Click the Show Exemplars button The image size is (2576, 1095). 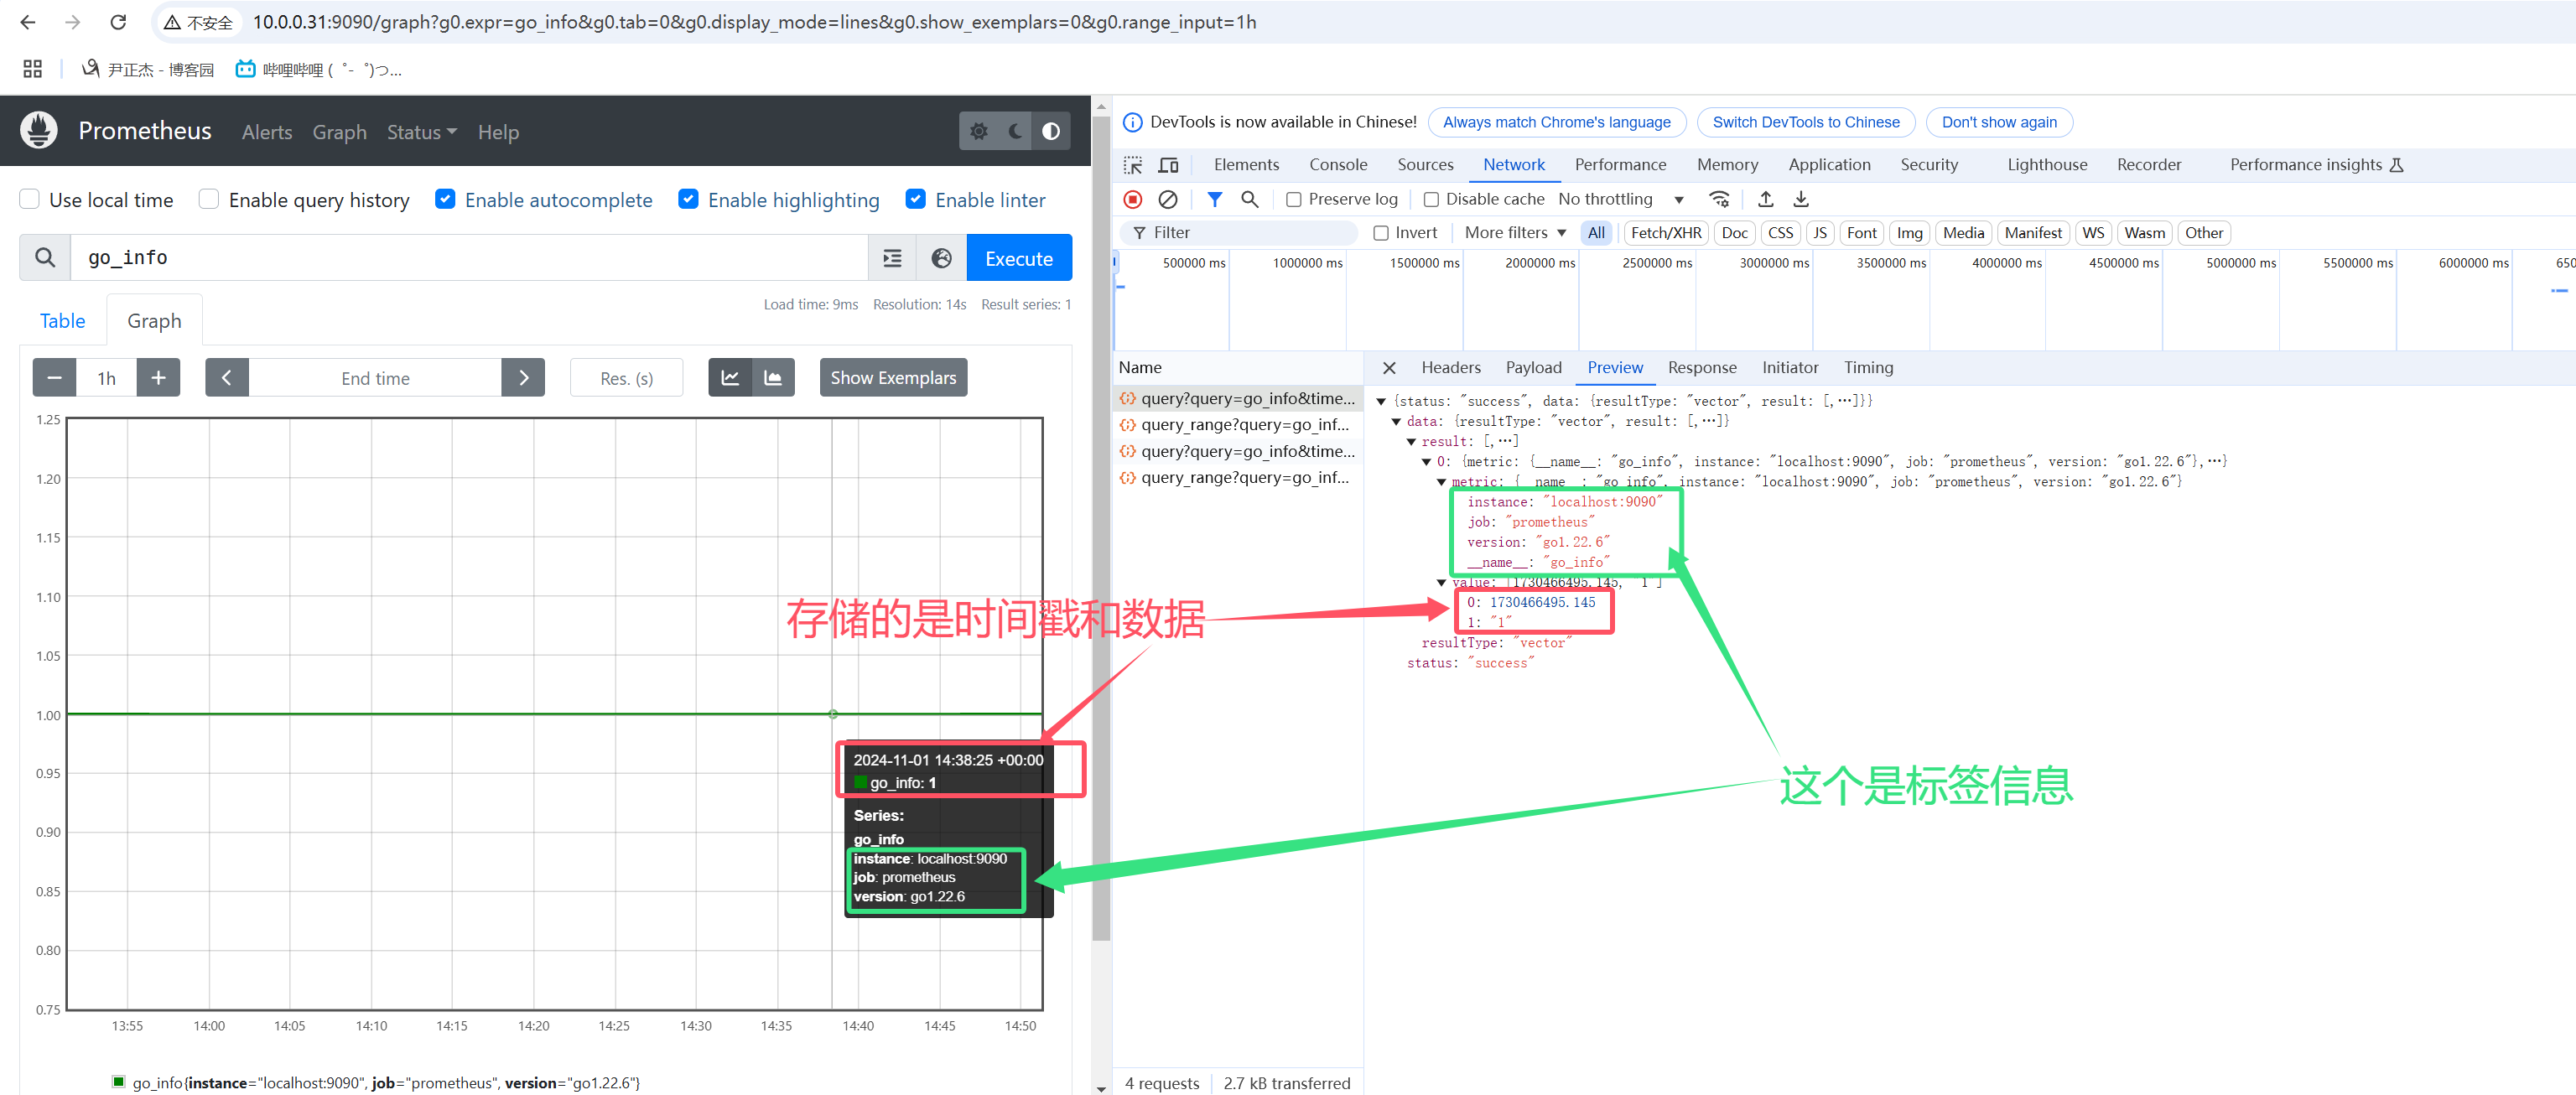tap(892, 378)
